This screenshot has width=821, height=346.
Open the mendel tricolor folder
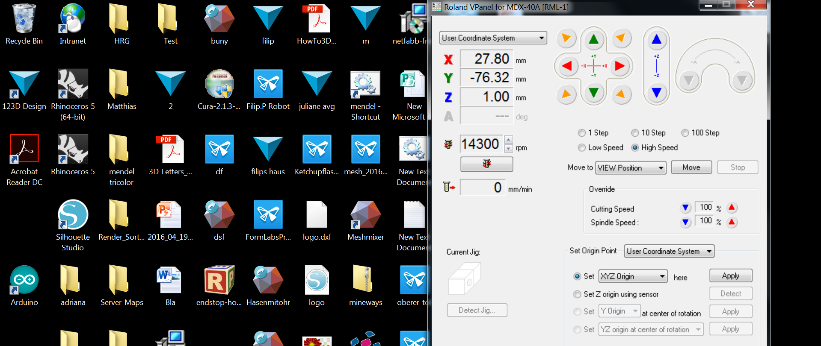coord(122,160)
